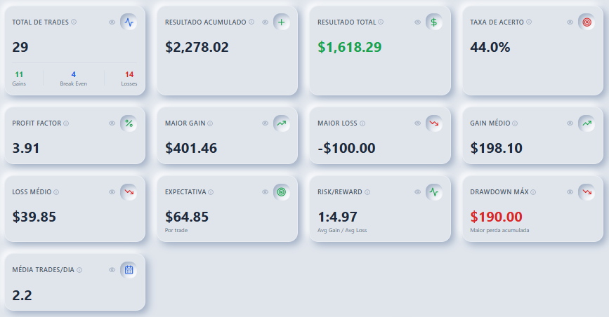Click the red target icon on Taxa de Acerto

[587, 22]
